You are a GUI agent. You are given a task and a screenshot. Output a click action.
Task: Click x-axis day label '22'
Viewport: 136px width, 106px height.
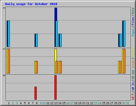click(x=92, y=103)
